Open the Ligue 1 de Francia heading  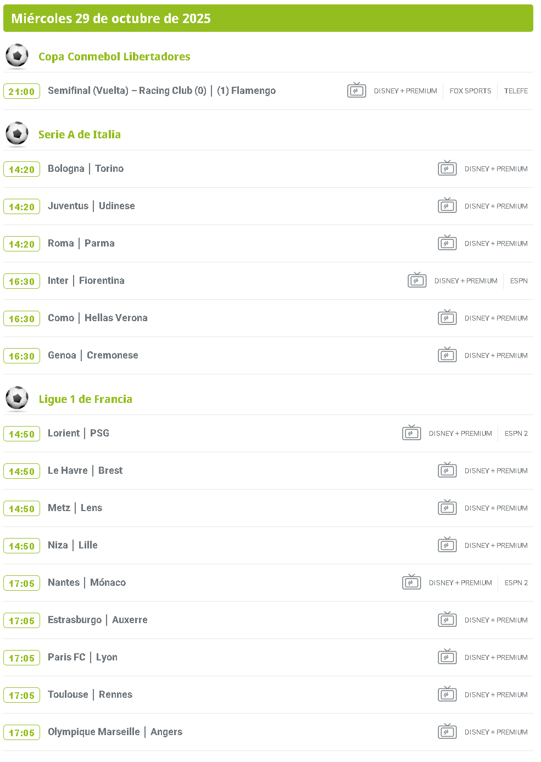point(85,399)
